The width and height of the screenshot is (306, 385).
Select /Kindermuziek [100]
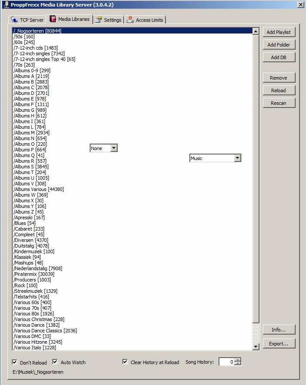tap(132, 251)
